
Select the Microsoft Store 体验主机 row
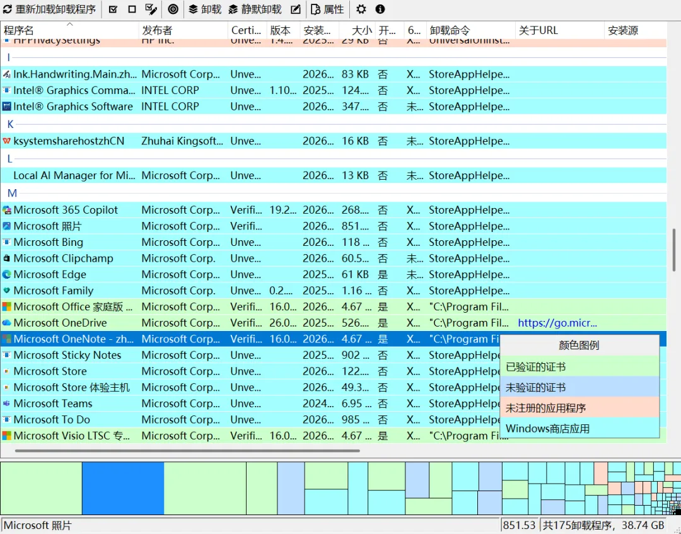coord(250,387)
